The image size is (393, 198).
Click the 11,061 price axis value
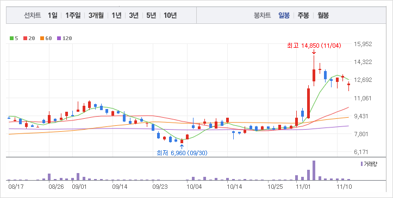363,98
